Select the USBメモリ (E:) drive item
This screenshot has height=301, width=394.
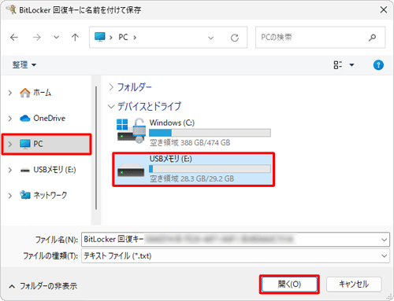[194, 170]
